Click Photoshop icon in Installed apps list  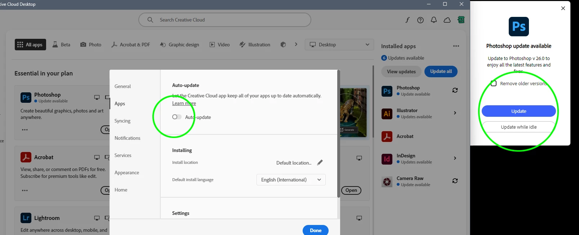click(387, 91)
